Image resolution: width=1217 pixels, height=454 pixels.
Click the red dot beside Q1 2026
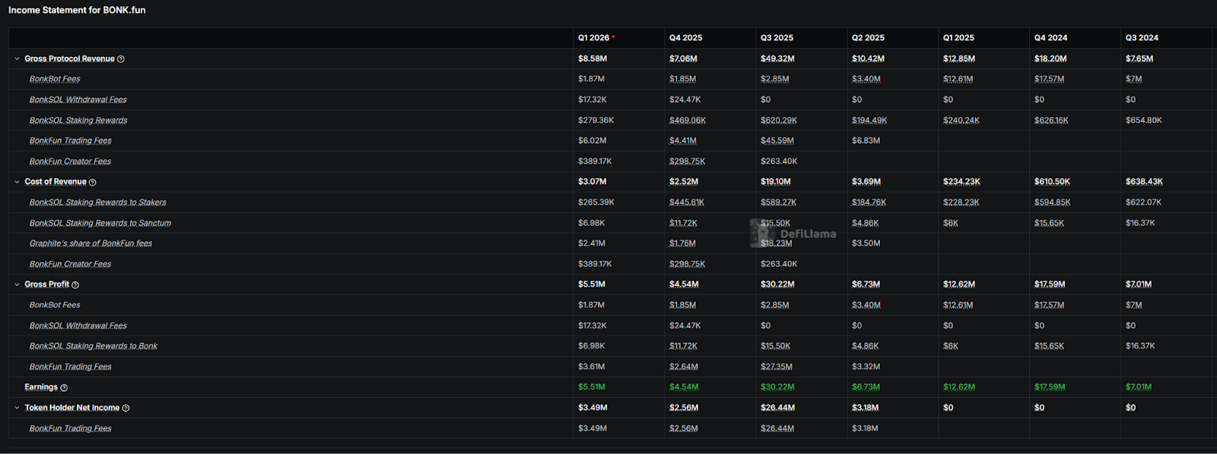[613, 34]
